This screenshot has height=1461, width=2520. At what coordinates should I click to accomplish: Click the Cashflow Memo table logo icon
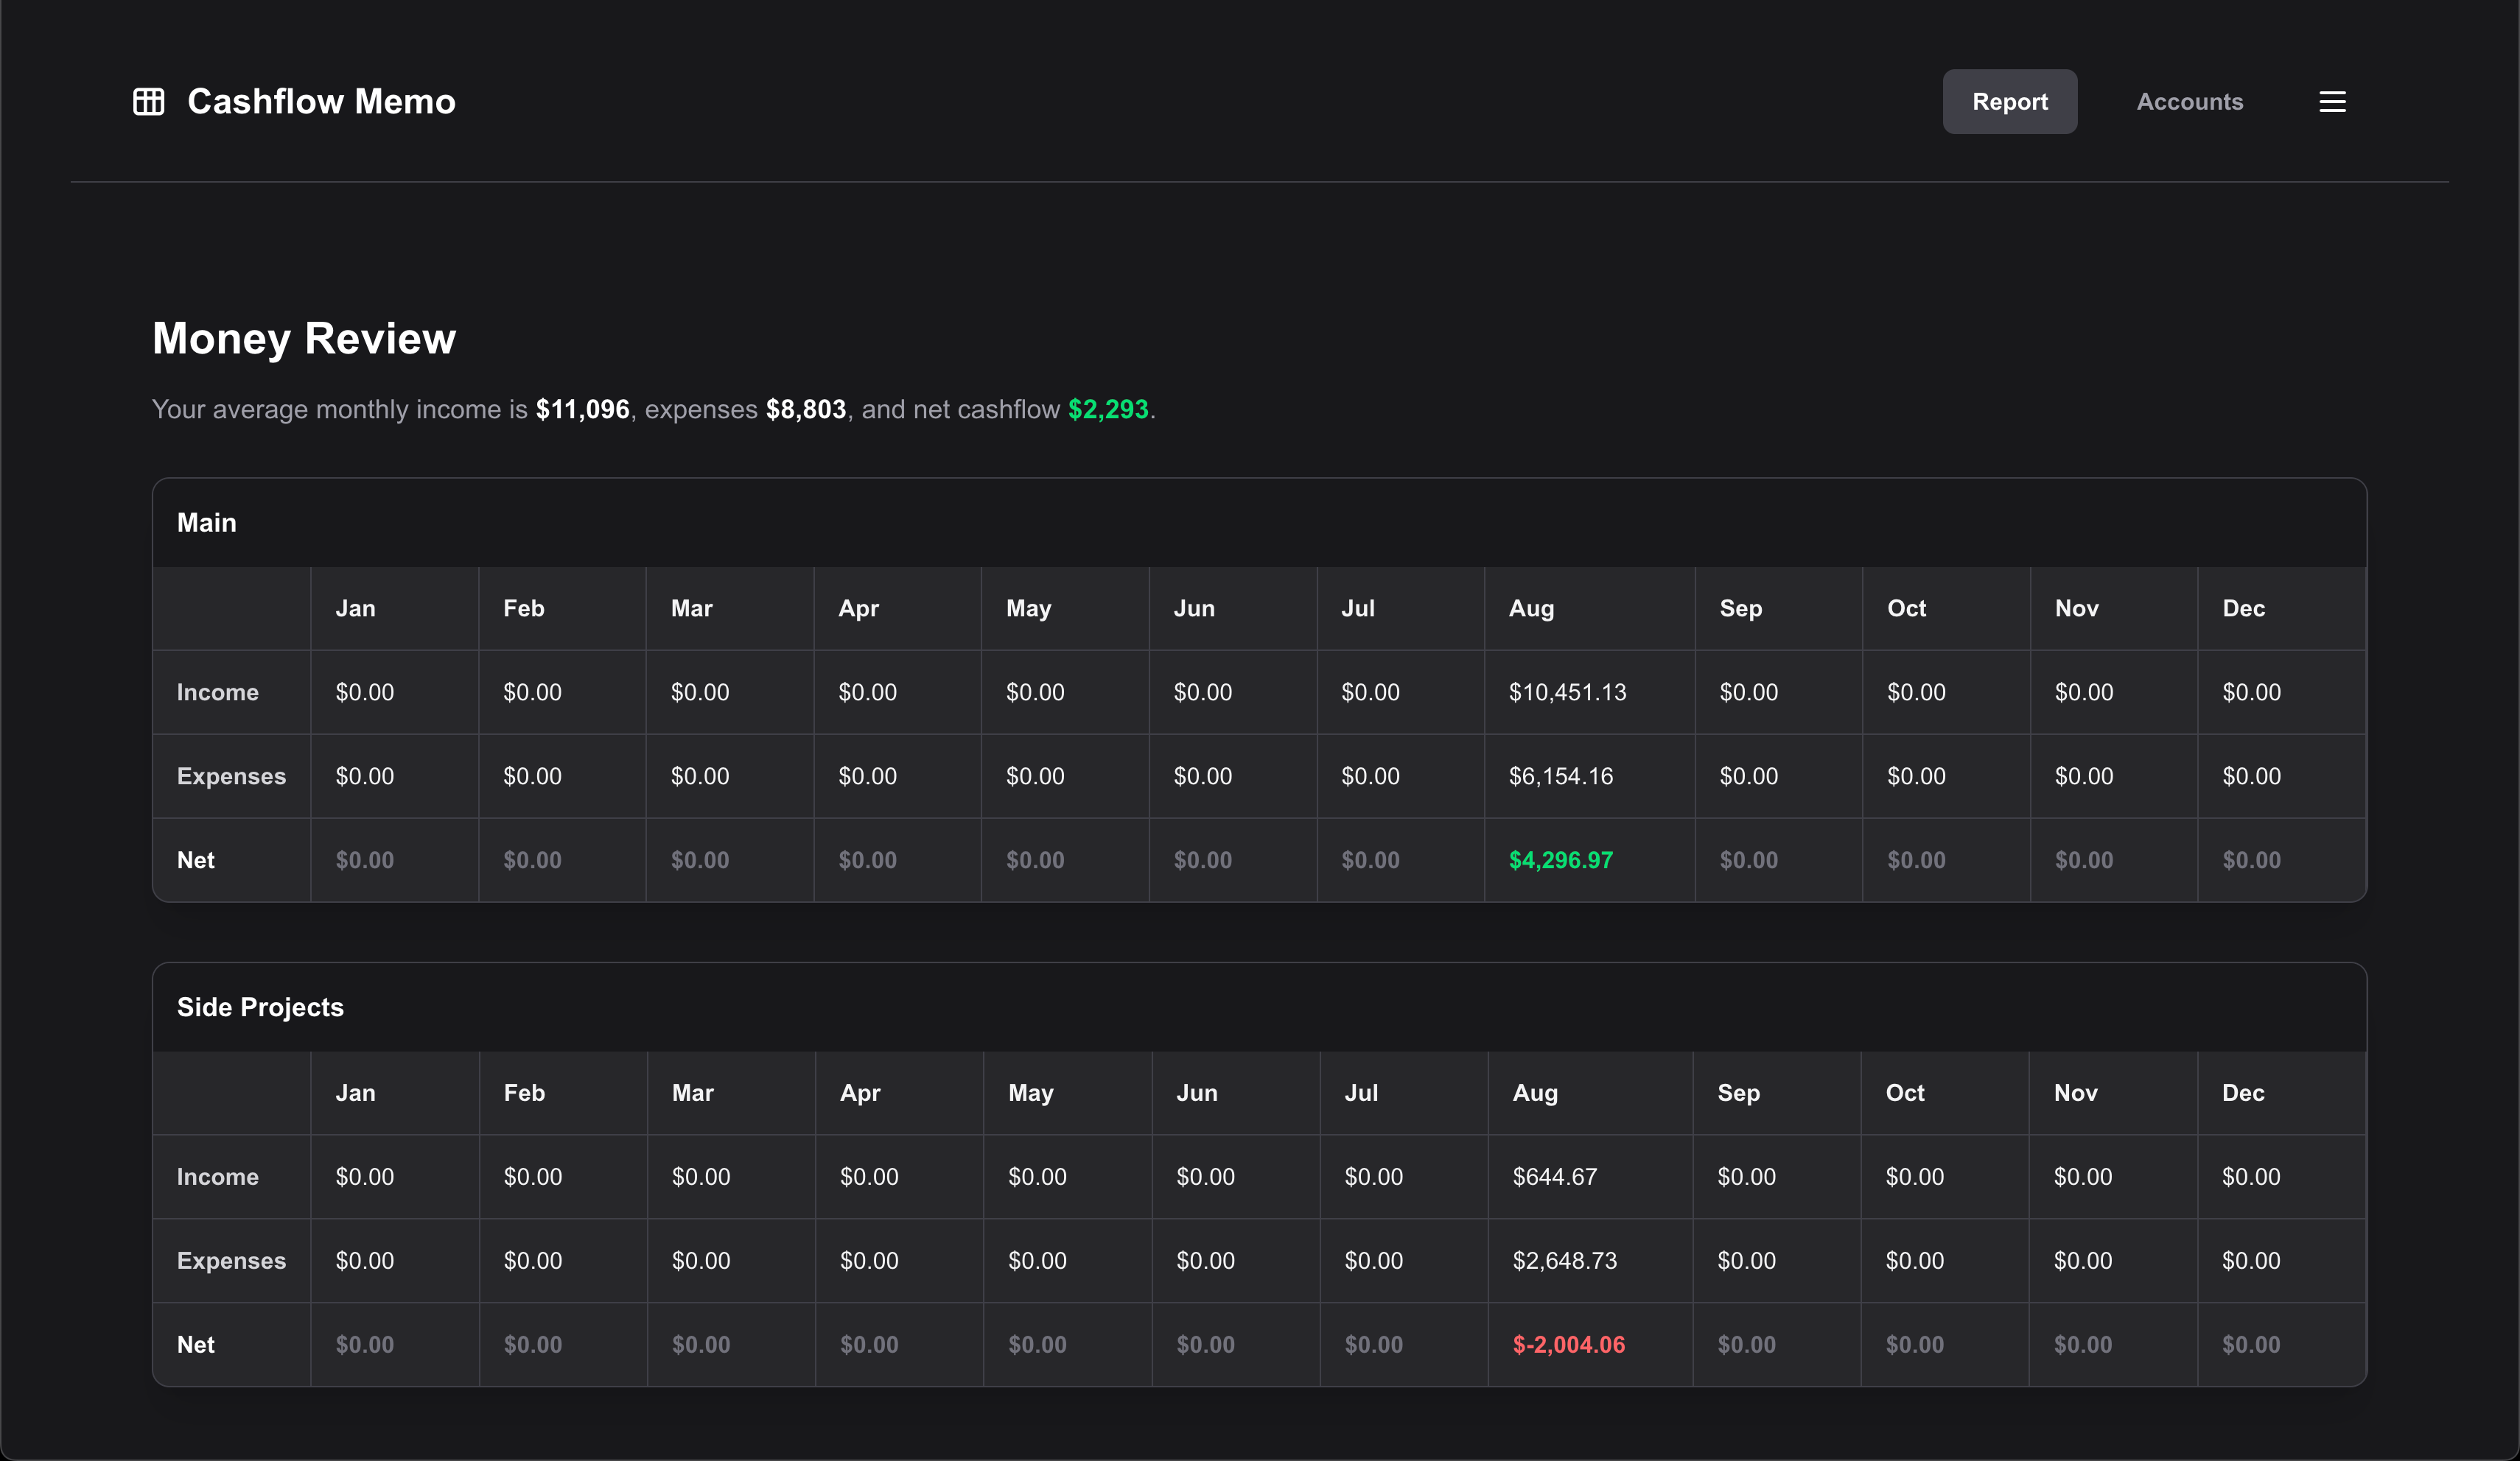click(149, 102)
